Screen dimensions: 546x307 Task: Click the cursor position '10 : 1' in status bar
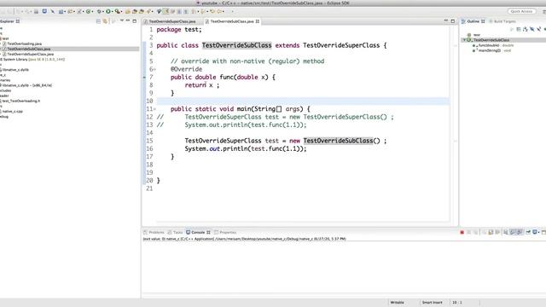pyautogui.click(x=457, y=303)
